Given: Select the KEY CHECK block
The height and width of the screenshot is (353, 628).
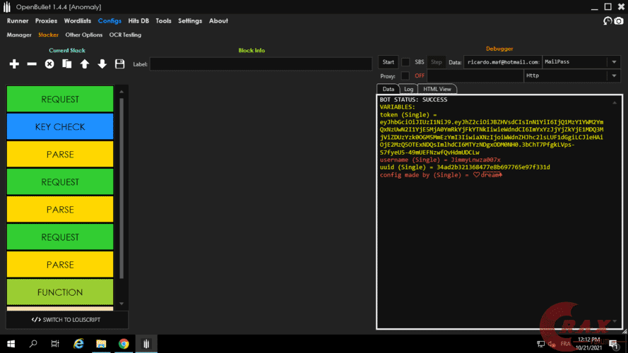Looking at the screenshot, I should tap(60, 127).
